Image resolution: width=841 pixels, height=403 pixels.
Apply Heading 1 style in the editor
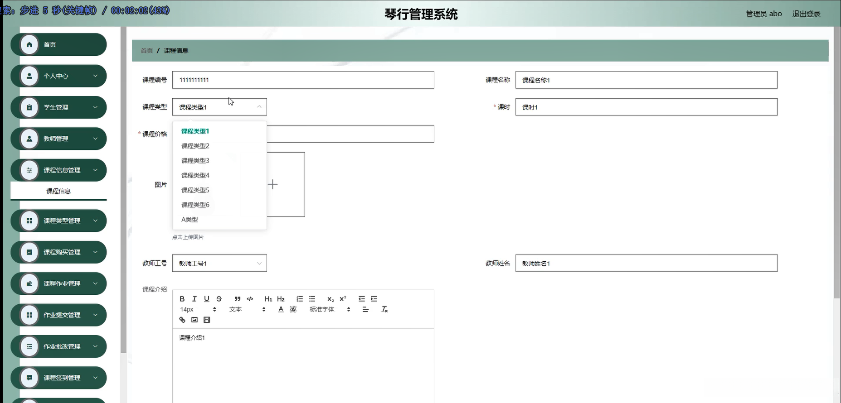[268, 299]
